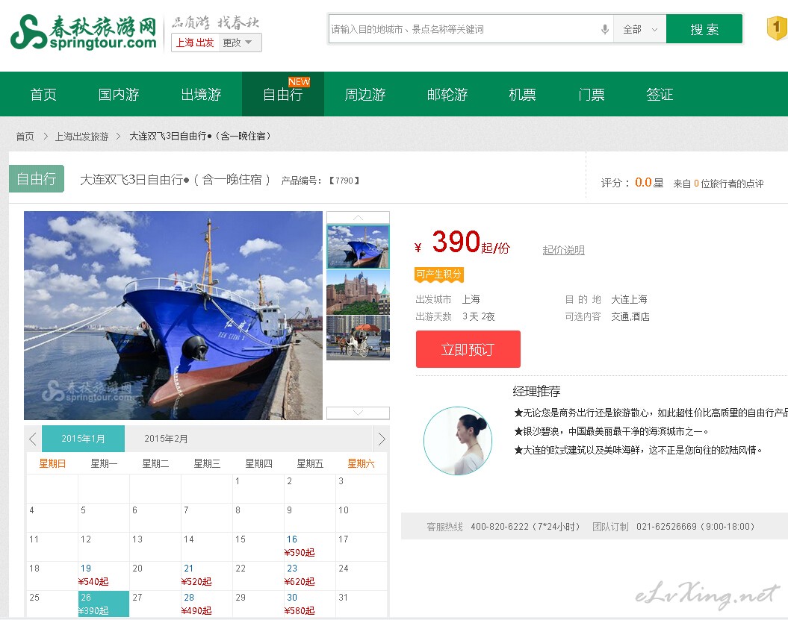The height and width of the screenshot is (620, 788).
Task: Go to next month in calendar
Action: pyautogui.click(x=381, y=439)
